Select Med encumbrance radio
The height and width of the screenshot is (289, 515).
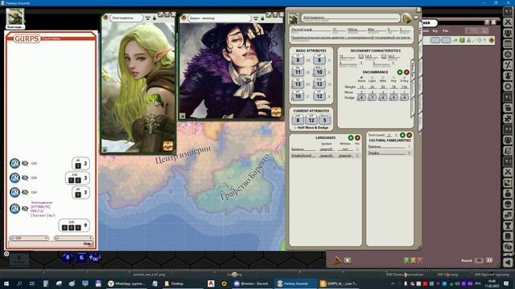click(383, 78)
